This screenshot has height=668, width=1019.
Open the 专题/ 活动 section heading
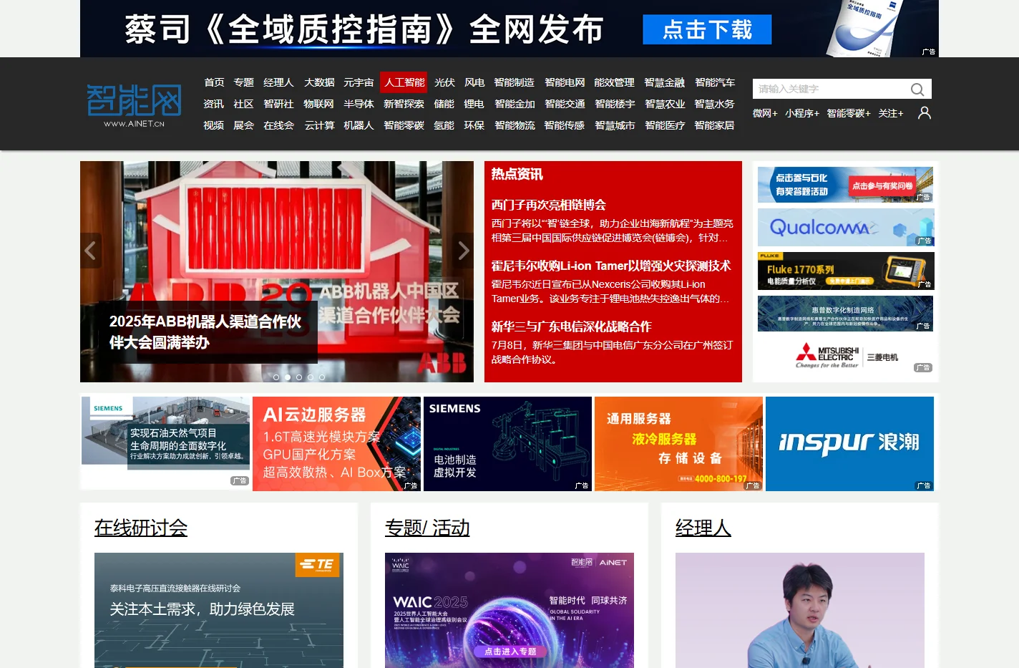point(427,528)
